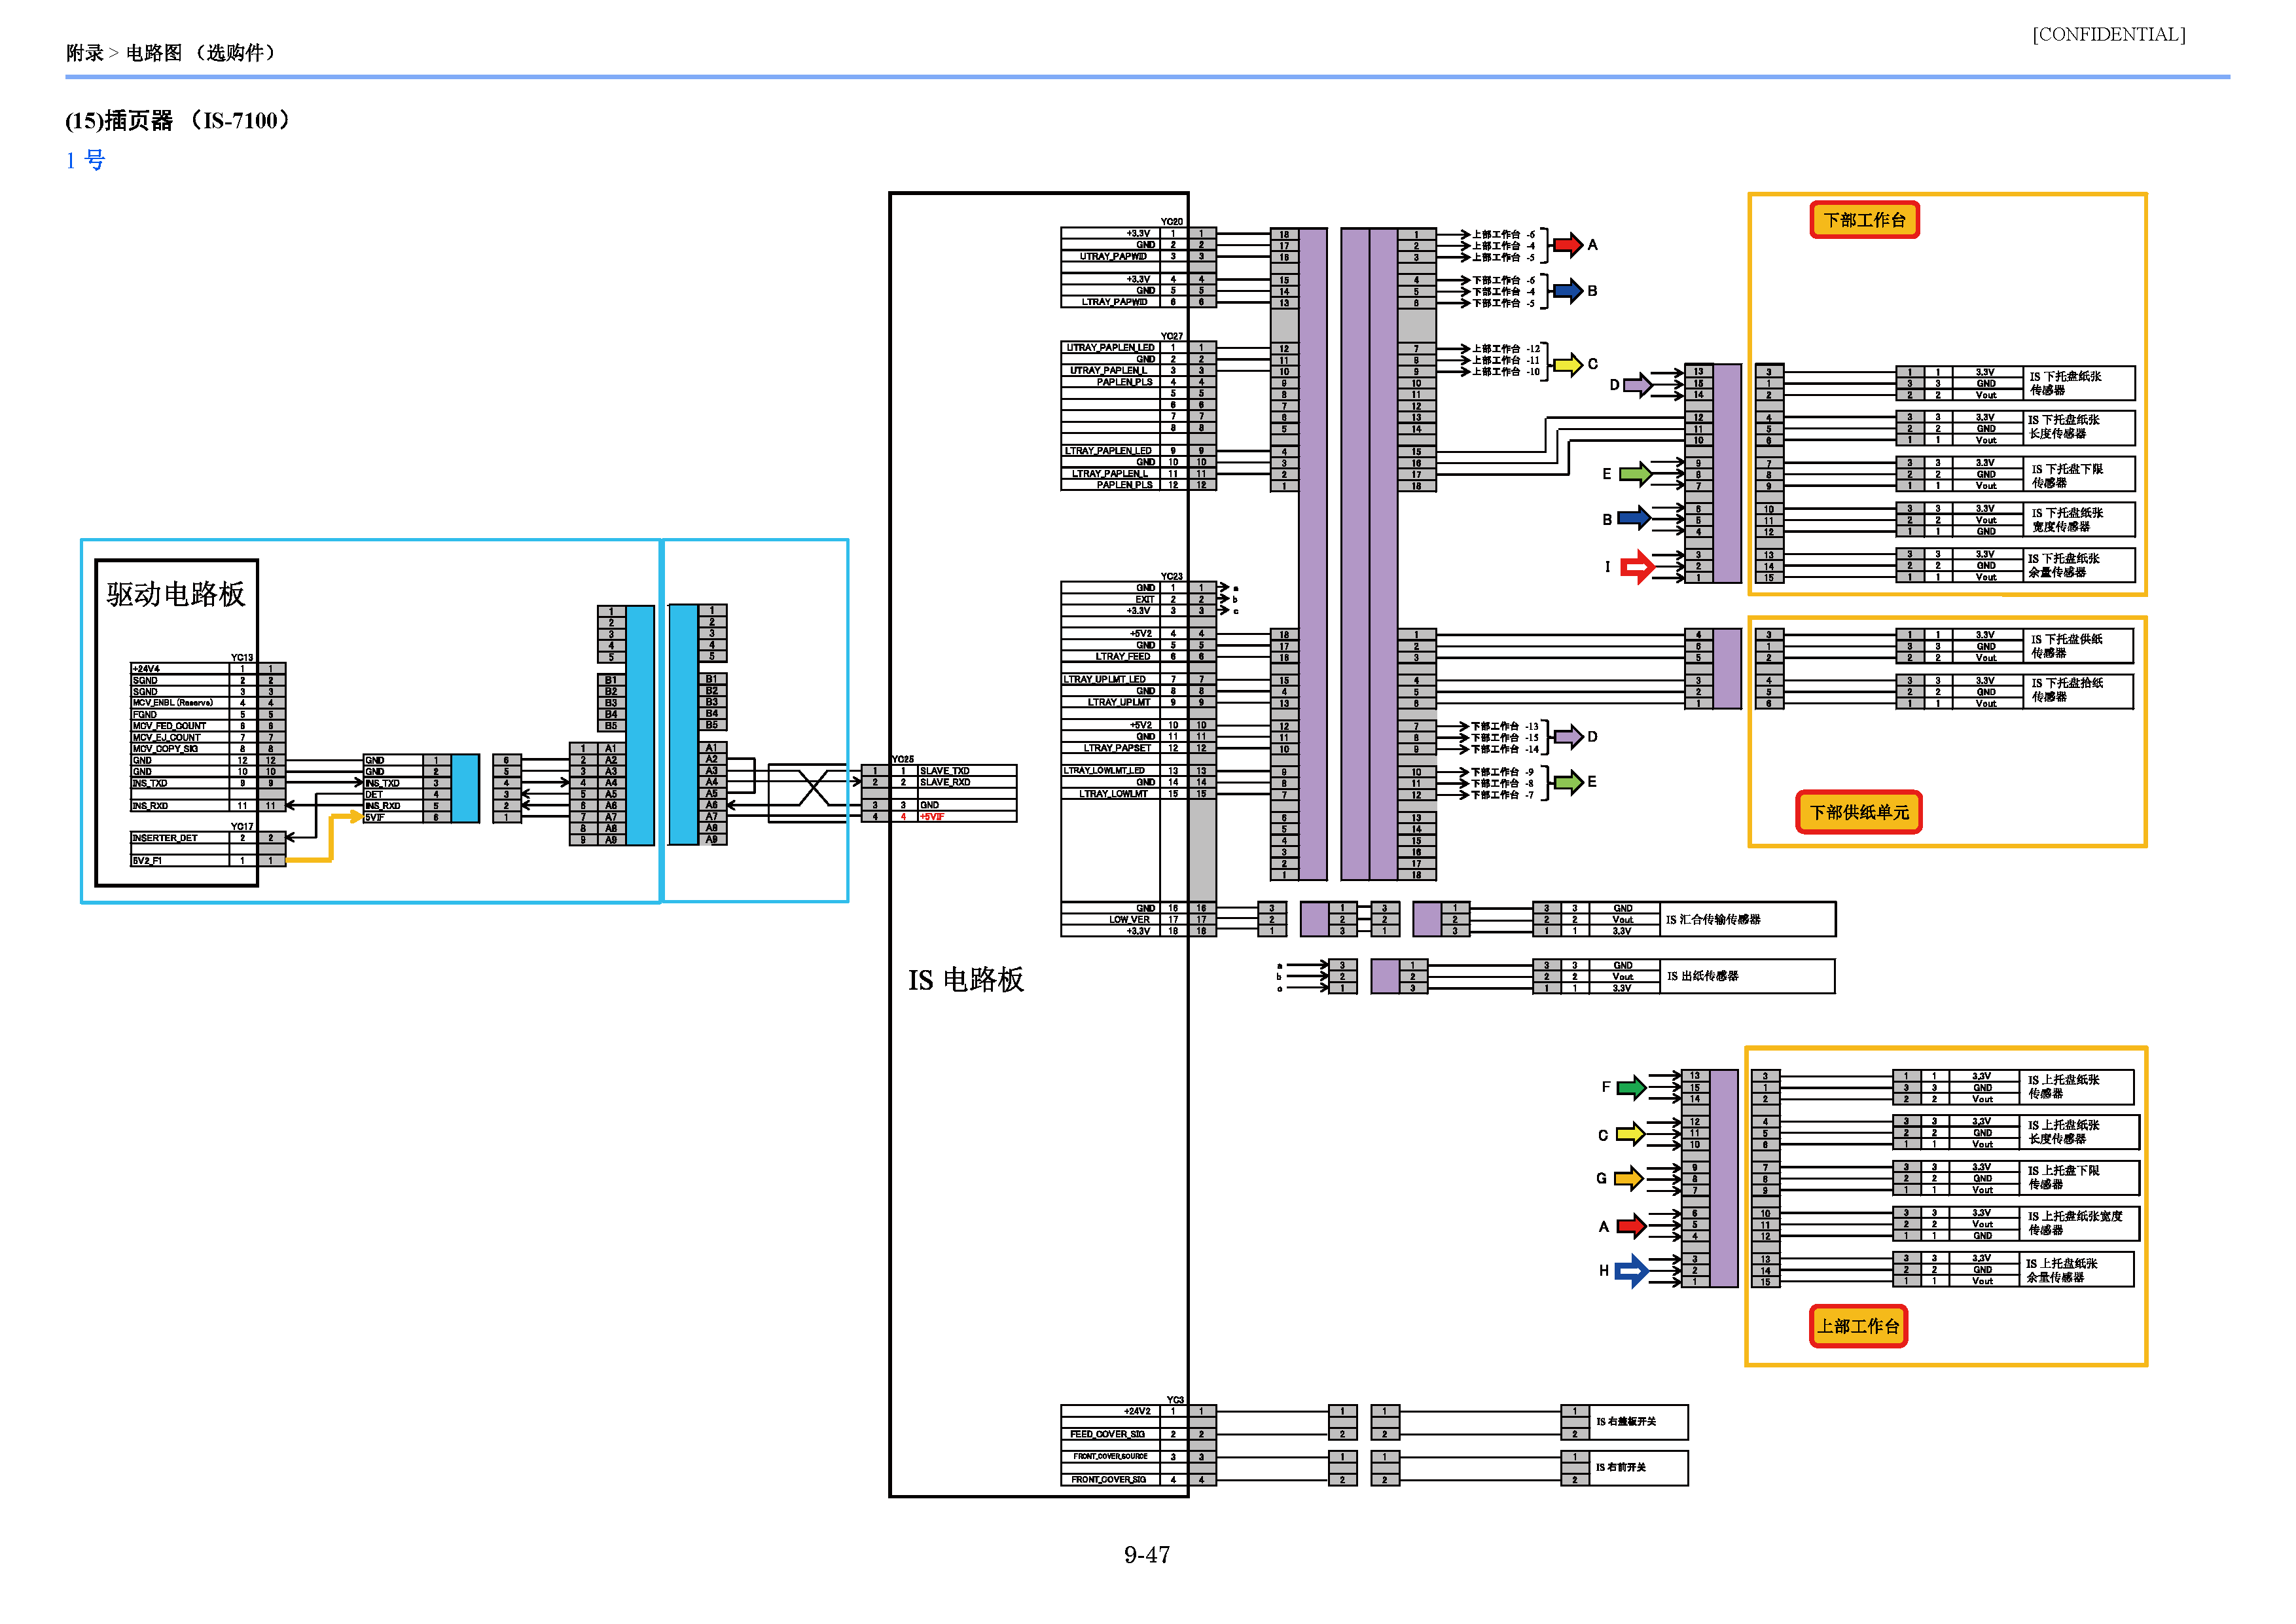Click the 附录 > 电路图 breadcrumb
2296x1624 pixels.
click(x=170, y=53)
